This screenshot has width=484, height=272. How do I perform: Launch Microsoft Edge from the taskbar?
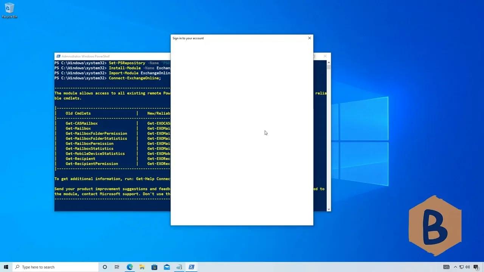click(x=130, y=267)
